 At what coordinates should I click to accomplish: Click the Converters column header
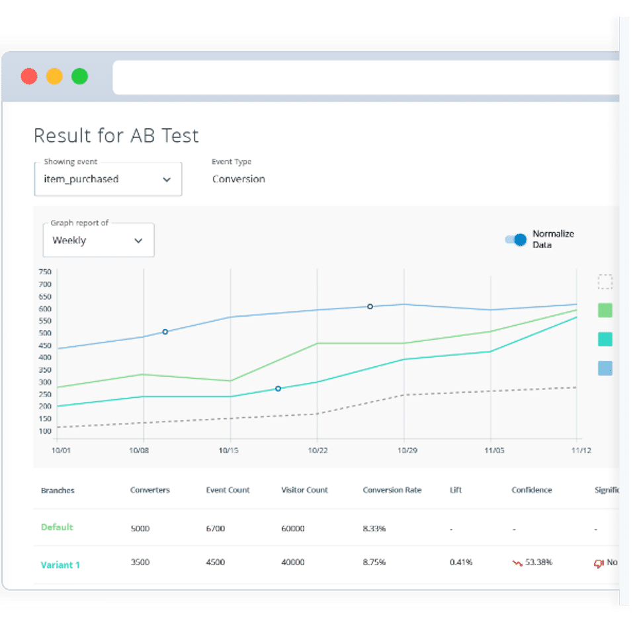tap(150, 490)
